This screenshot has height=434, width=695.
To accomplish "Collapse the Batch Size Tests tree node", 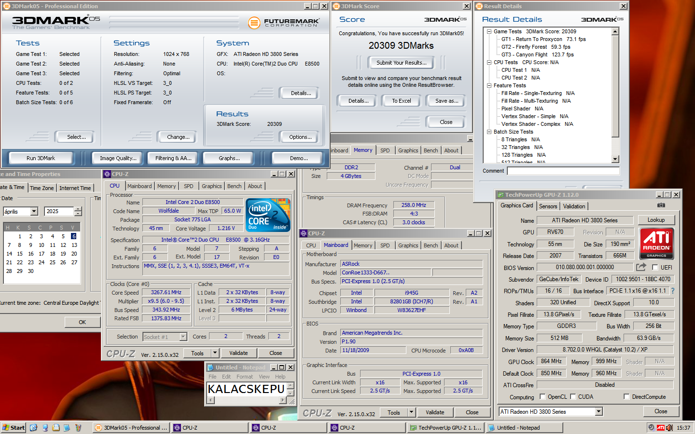I will click(489, 132).
